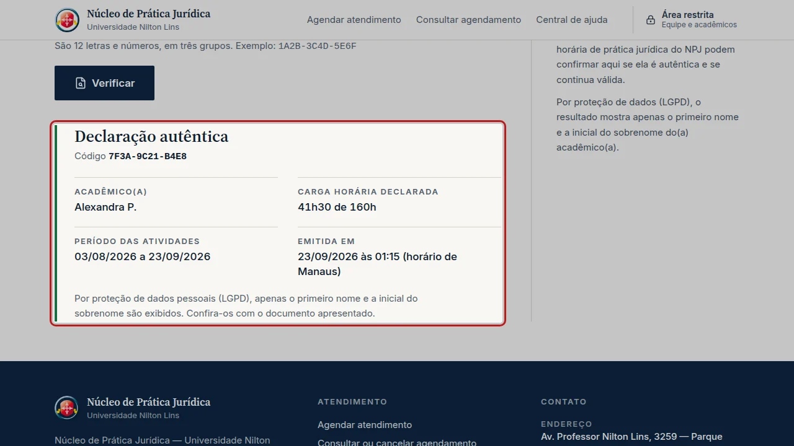The image size is (794, 446).
Task: Click the university crest logo in header
Action: 67,20
